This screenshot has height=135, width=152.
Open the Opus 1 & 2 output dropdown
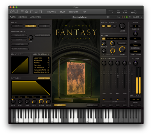135,99
